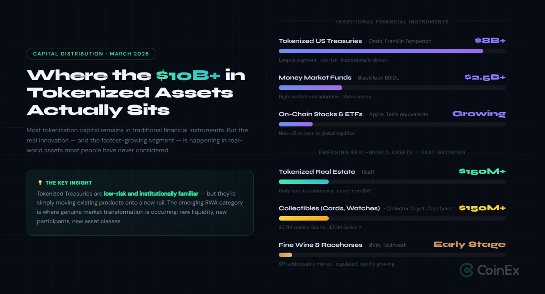Click the Emerging Real-World Assets section header
This screenshot has width=545, height=294.
click(x=392, y=153)
